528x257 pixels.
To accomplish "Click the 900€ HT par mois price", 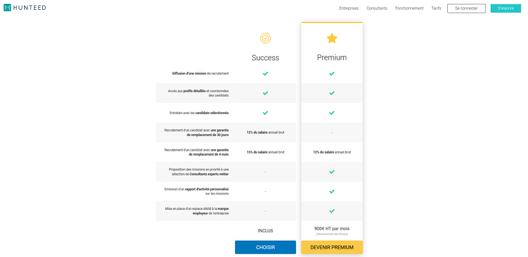I will click(x=332, y=229).
